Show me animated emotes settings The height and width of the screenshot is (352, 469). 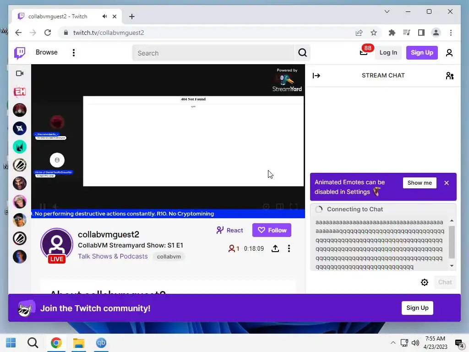pyautogui.click(x=420, y=183)
